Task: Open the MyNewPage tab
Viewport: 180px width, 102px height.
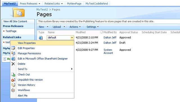Action: pos(74,4)
